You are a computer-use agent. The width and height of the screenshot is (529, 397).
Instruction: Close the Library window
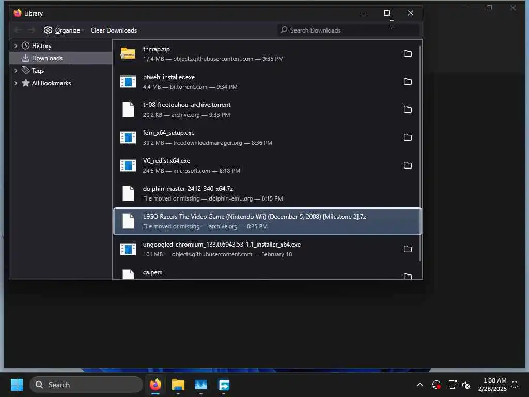(410, 13)
